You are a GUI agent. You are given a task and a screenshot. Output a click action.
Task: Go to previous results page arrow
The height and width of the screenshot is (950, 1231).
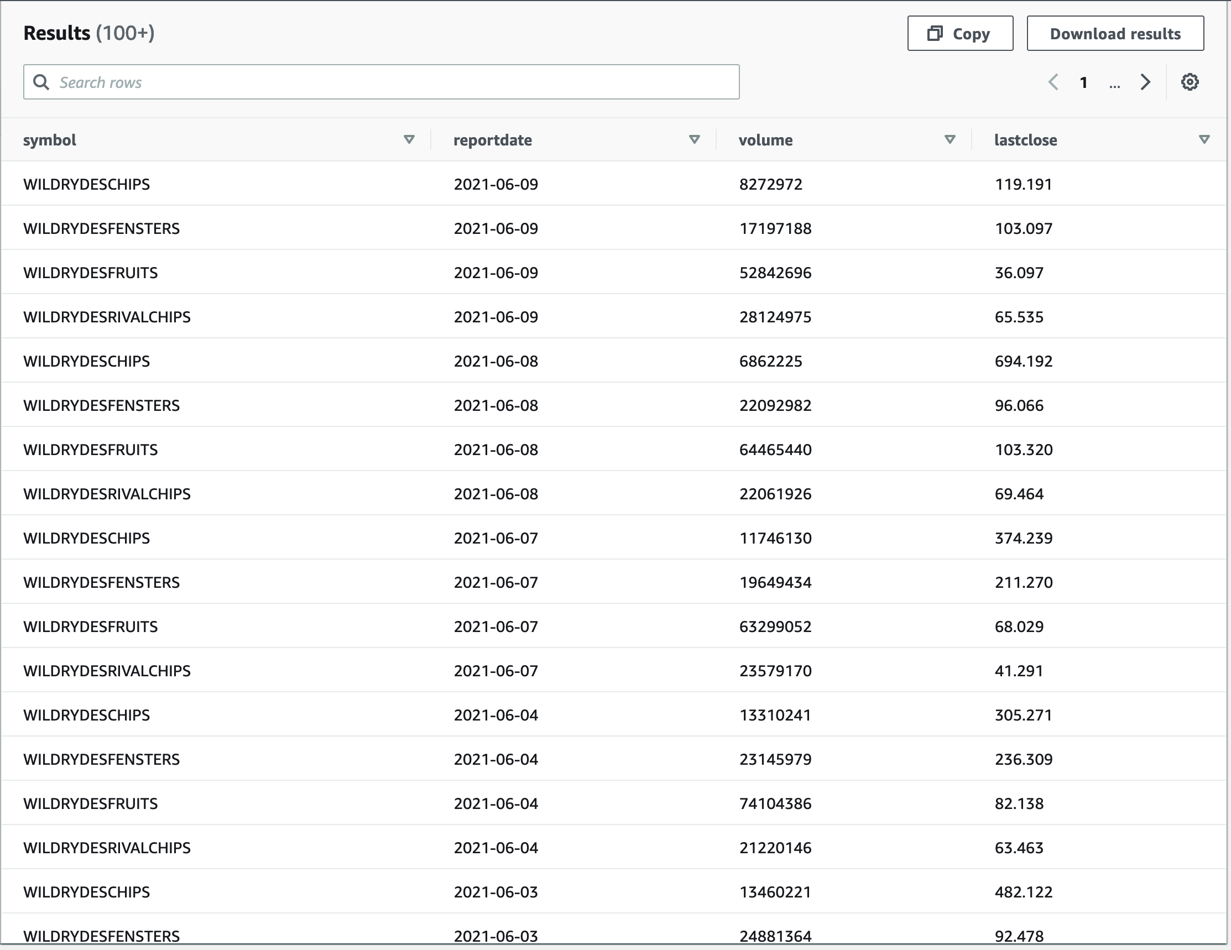[1053, 82]
